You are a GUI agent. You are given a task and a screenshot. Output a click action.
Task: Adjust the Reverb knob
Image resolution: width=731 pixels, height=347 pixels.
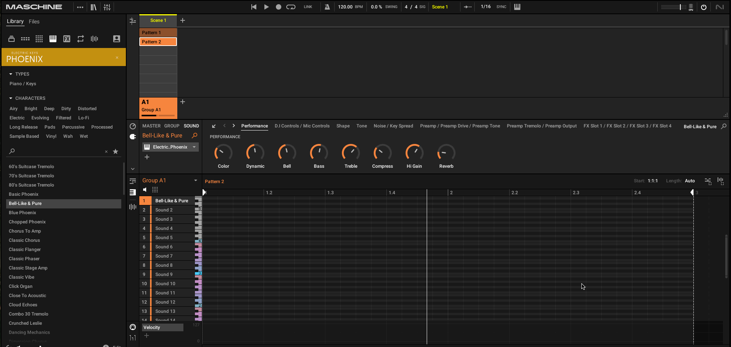click(446, 153)
